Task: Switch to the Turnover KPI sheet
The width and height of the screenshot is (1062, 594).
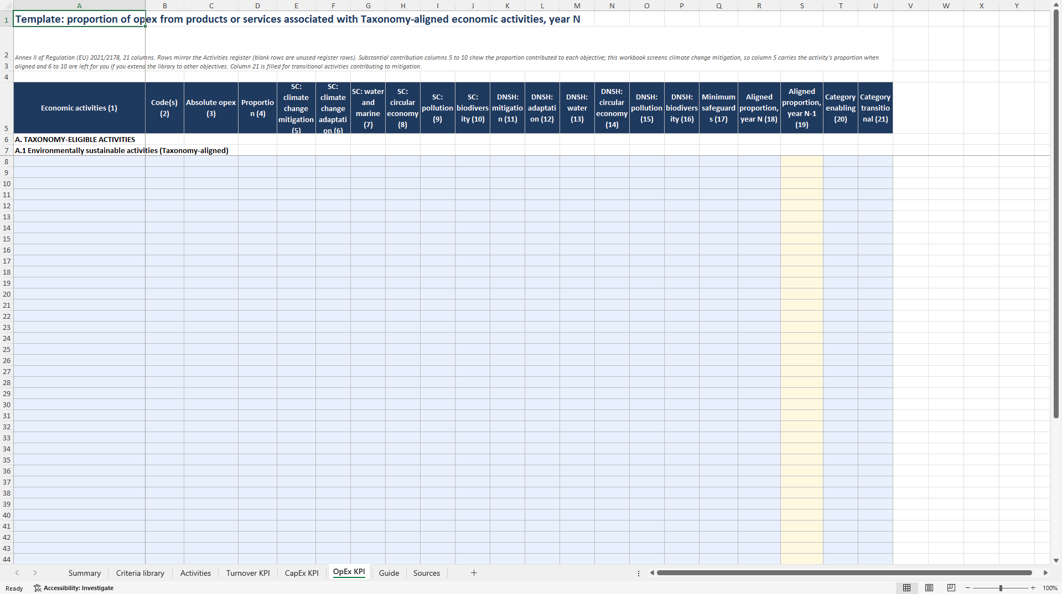Action: click(x=248, y=573)
